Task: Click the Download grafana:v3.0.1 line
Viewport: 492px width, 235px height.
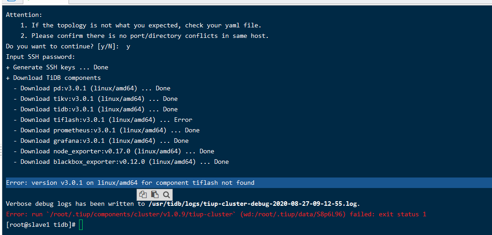Action: 104,141
